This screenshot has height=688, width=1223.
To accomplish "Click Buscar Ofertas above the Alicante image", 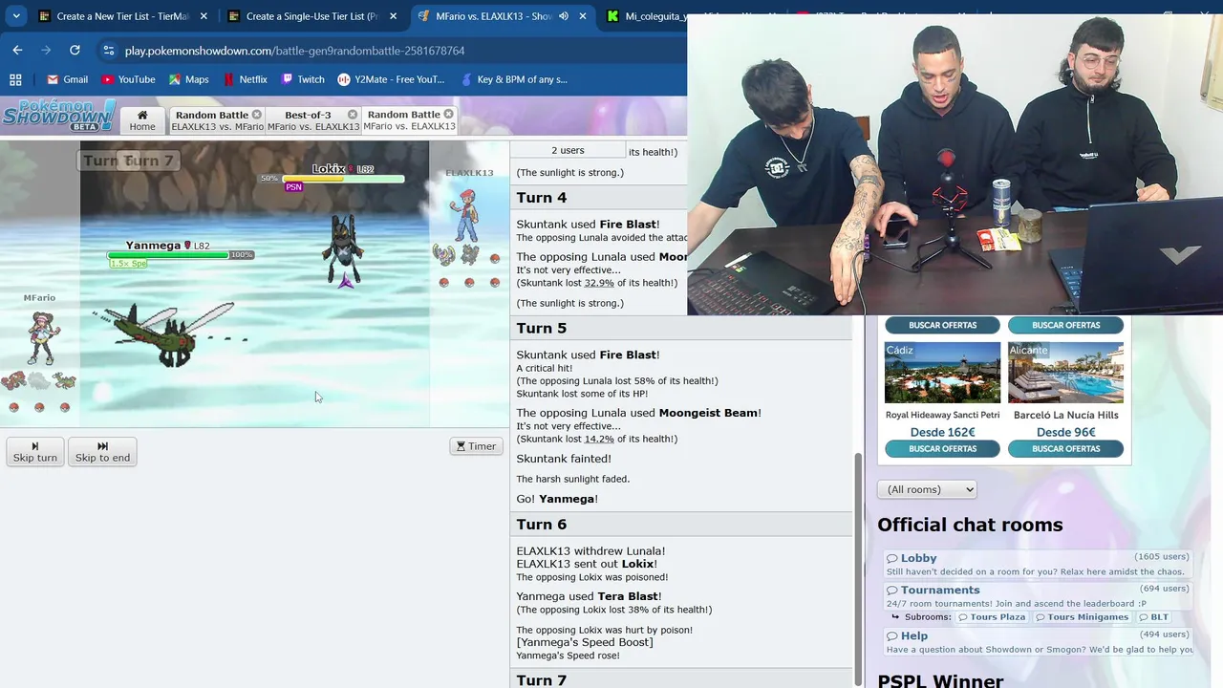I will tap(1065, 325).
